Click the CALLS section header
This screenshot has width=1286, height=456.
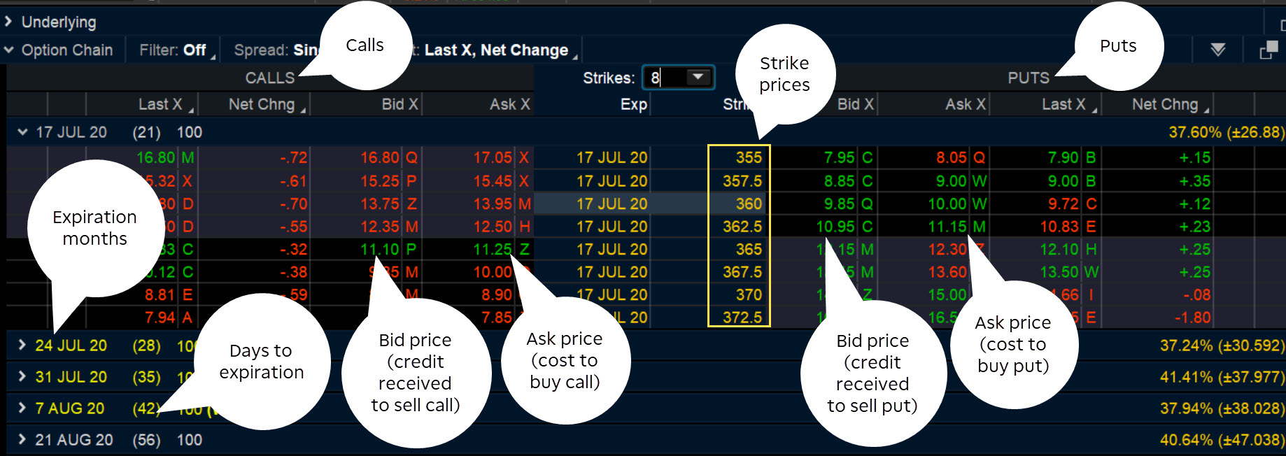click(269, 78)
